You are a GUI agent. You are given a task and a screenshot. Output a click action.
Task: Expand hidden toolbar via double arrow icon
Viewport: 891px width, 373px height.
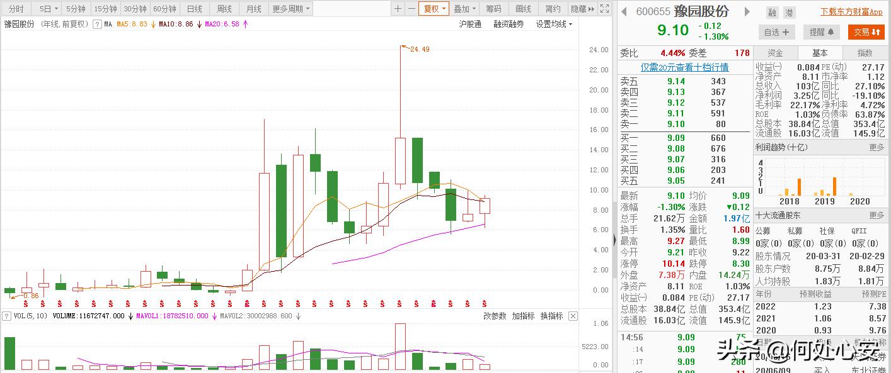point(591,9)
